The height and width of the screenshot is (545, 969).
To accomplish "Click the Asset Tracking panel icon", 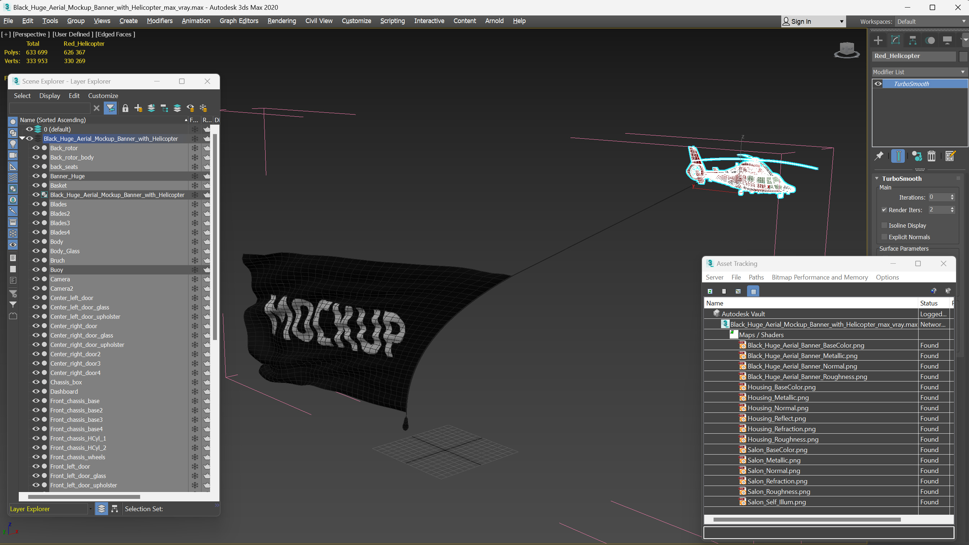I will (x=710, y=264).
